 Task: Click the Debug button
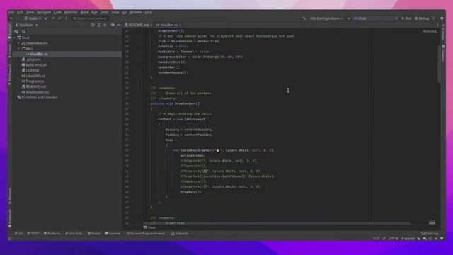click(422, 18)
